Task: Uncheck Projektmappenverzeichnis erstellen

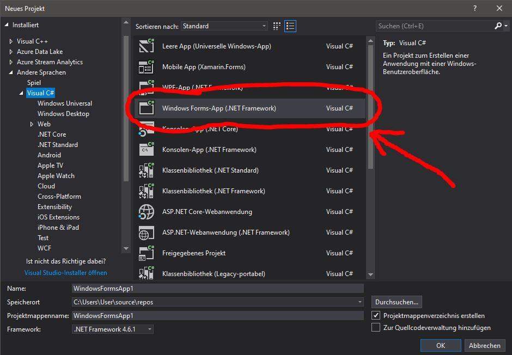Action: tap(375, 315)
